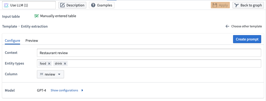Click the quote icon in review column selector

tap(42, 74)
